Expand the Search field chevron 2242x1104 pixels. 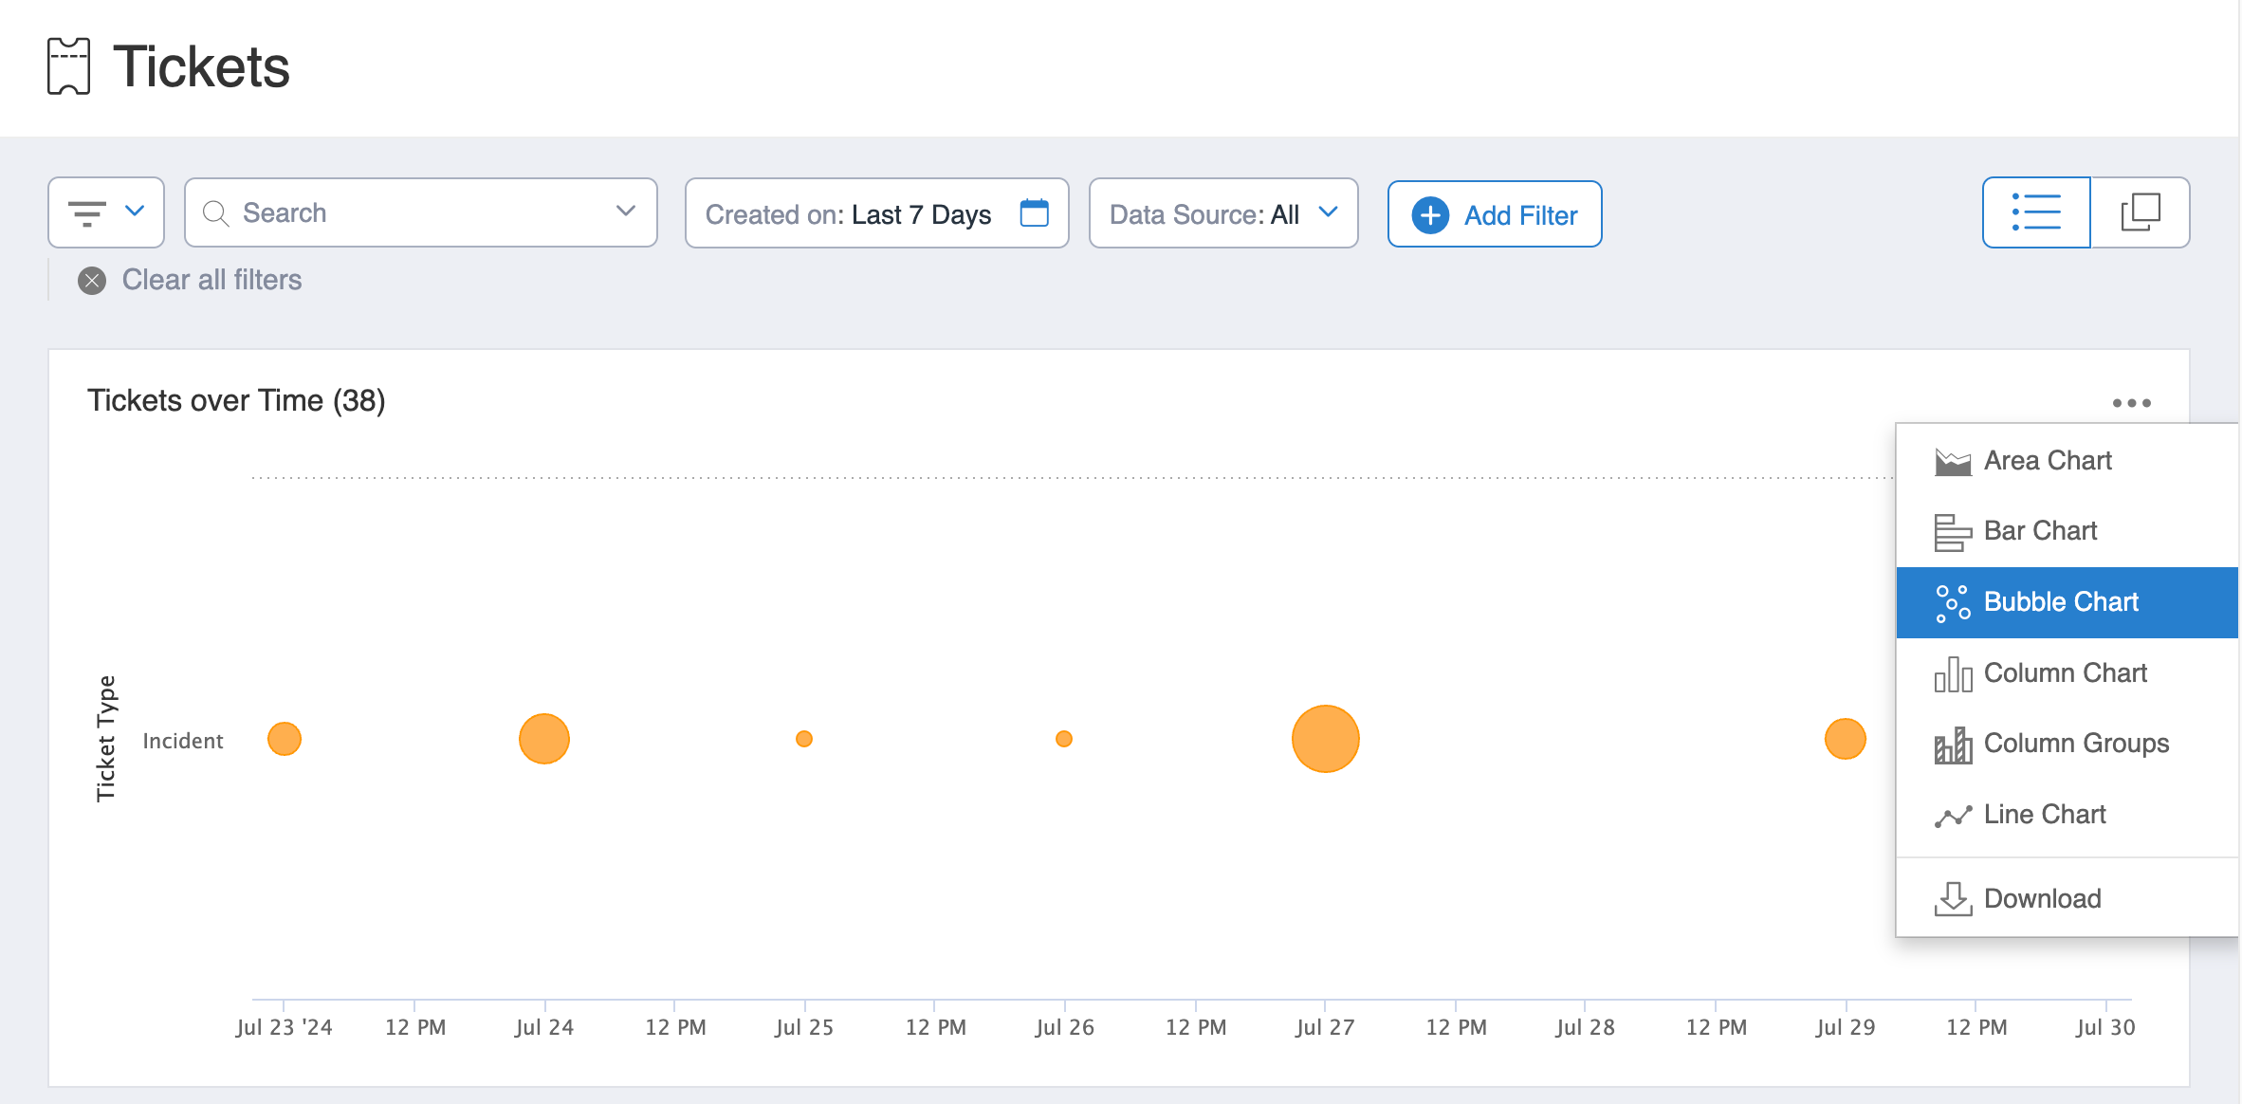(625, 212)
